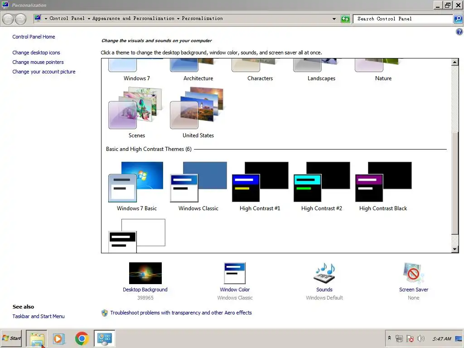Select the Nature theme
The height and width of the screenshot is (348, 464).
[383, 70]
